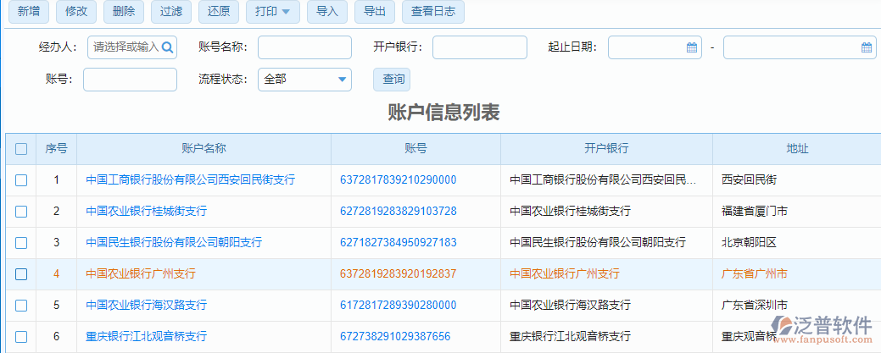
Task: Open the start date calendar picker
Action: (692, 47)
